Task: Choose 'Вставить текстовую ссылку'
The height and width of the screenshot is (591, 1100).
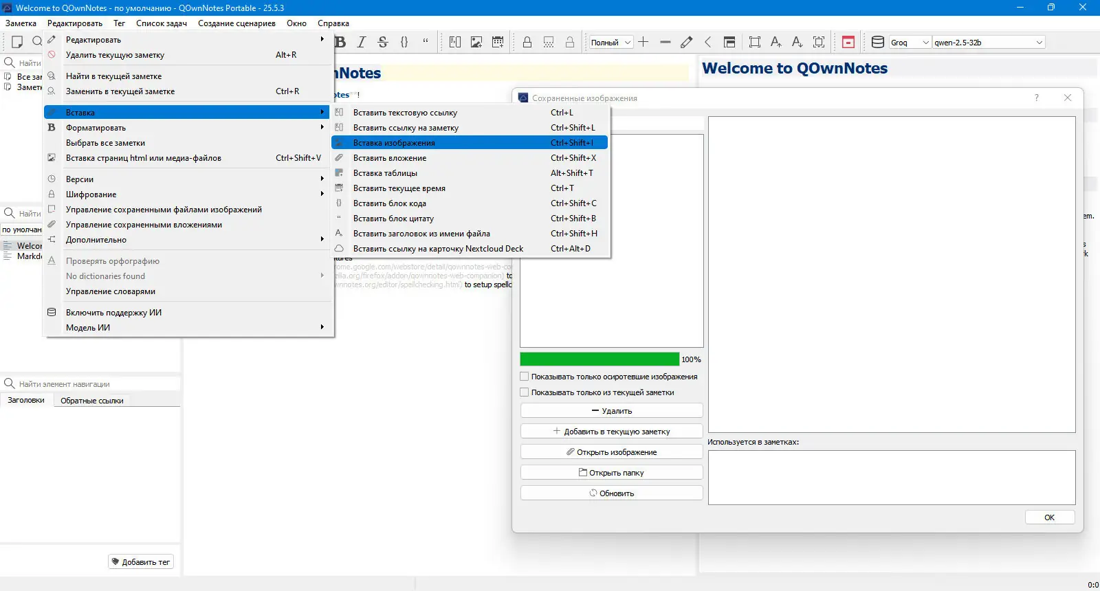Action: coord(470,113)
